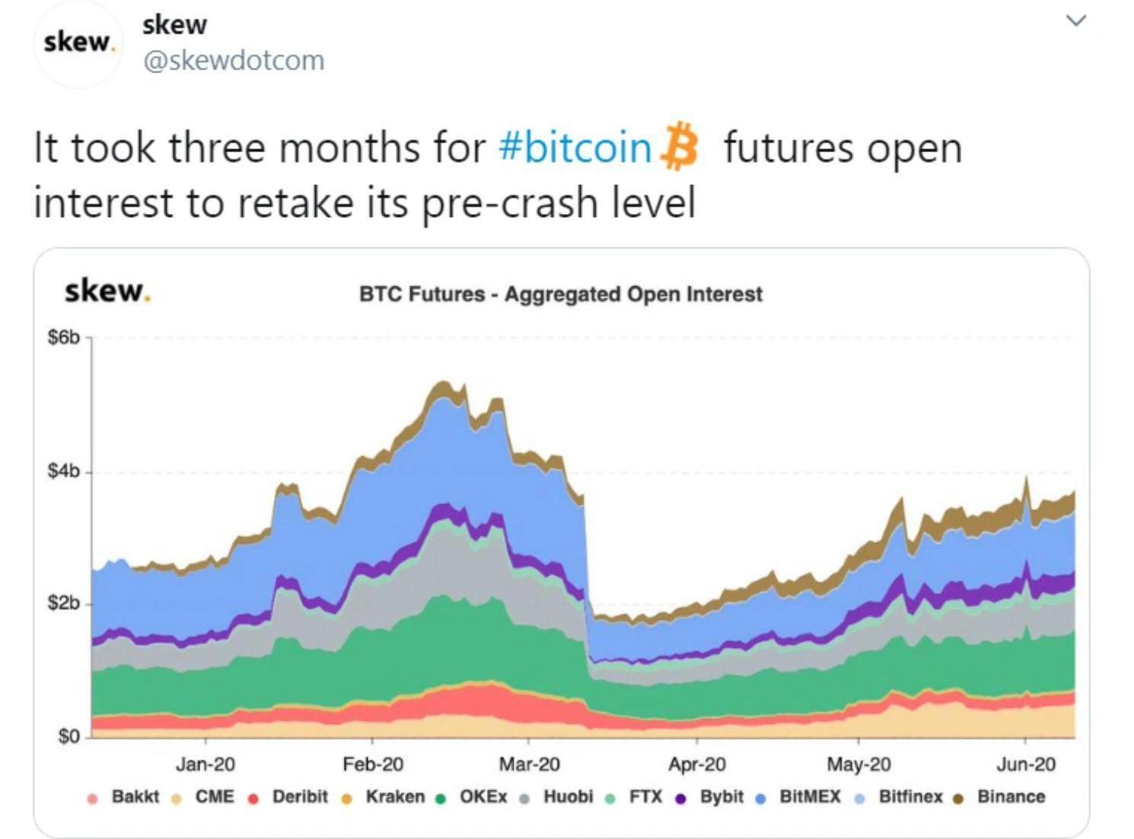Click the Kraken legend marker
Viewport: 1134px width, 839px height.
click(x=346, y=799)
